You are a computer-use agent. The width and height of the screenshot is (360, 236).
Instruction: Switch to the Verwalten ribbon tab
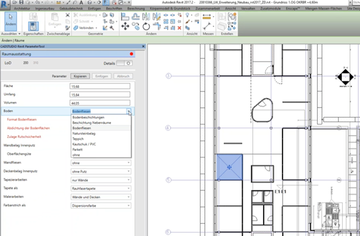248,8
